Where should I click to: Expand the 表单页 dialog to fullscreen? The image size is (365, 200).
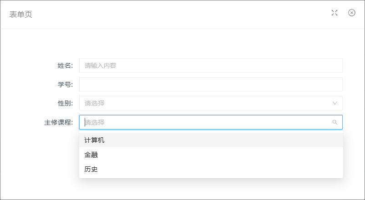335,13
